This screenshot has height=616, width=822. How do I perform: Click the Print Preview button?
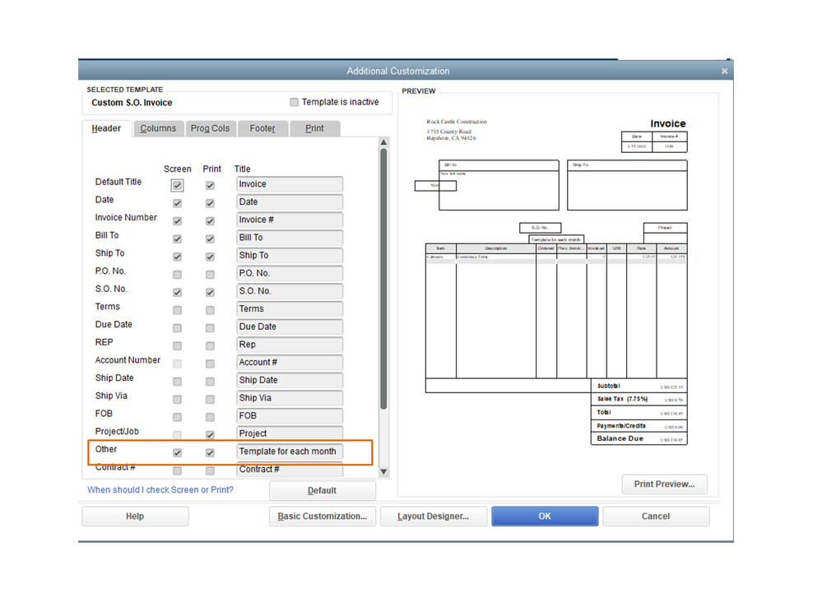point(664,484)
